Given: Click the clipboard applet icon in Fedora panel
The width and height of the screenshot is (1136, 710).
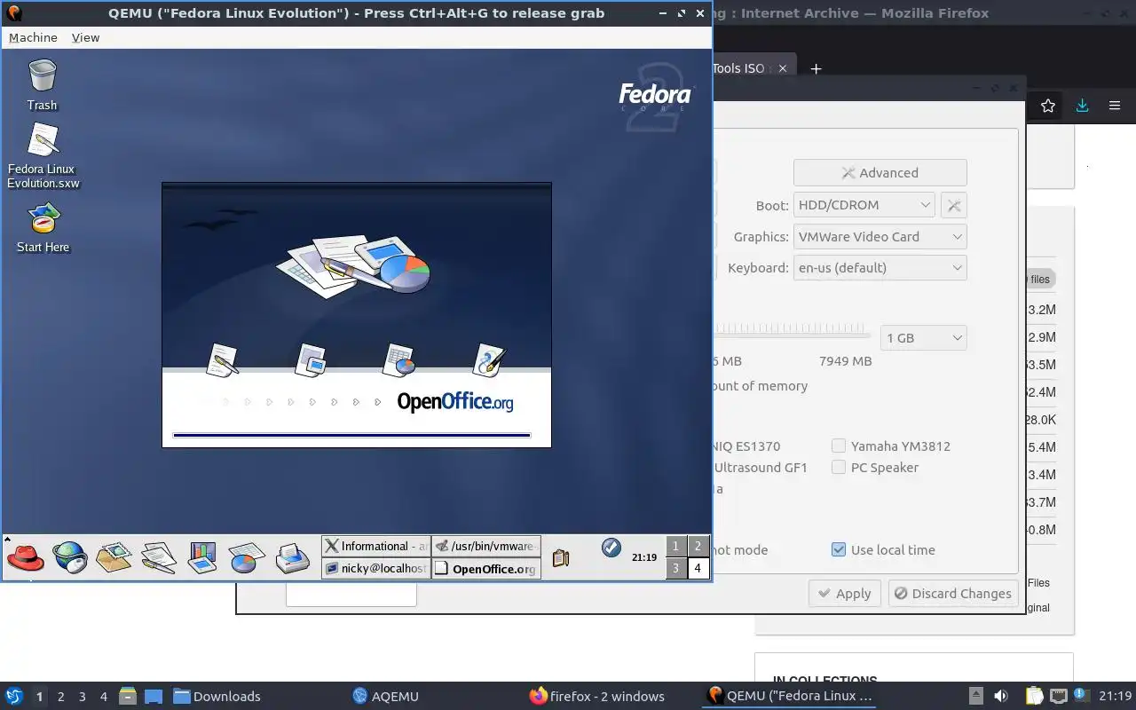Looking at the screenshot, I should coord(560,557).
